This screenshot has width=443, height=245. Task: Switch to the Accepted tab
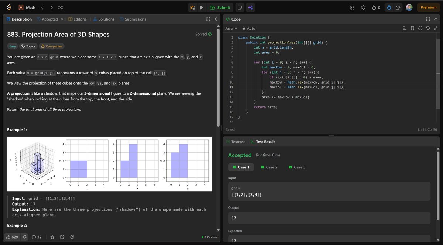click(47, 19)
